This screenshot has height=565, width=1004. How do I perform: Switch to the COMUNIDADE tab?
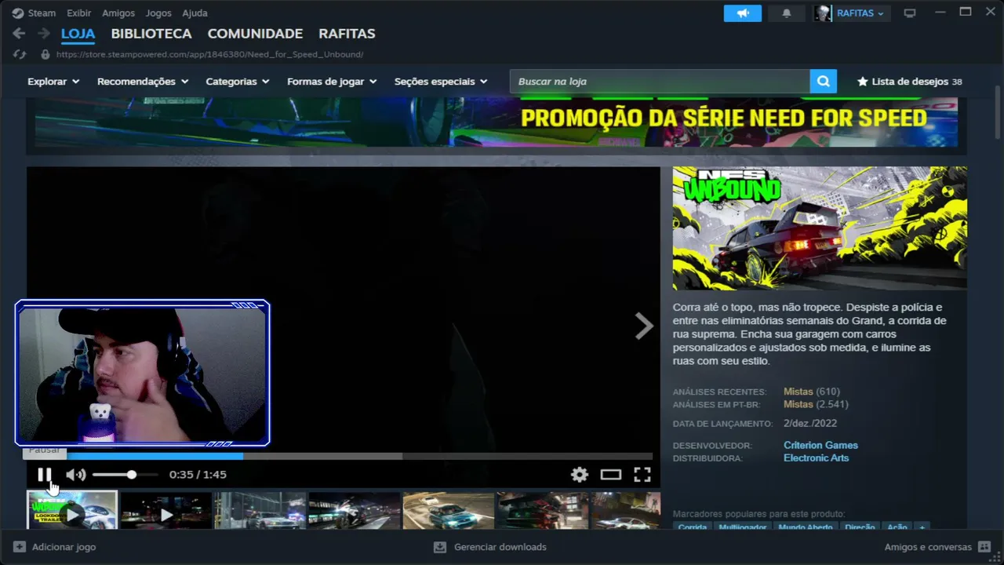(x=255, y=34)
